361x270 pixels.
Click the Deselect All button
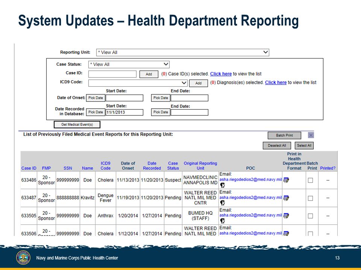[277, 145]
